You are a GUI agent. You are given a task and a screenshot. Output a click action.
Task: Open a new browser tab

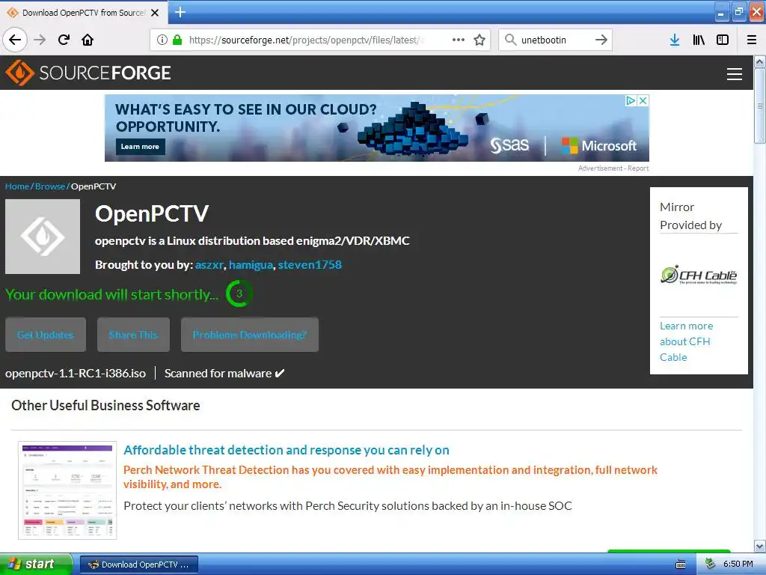pos(180,12)
